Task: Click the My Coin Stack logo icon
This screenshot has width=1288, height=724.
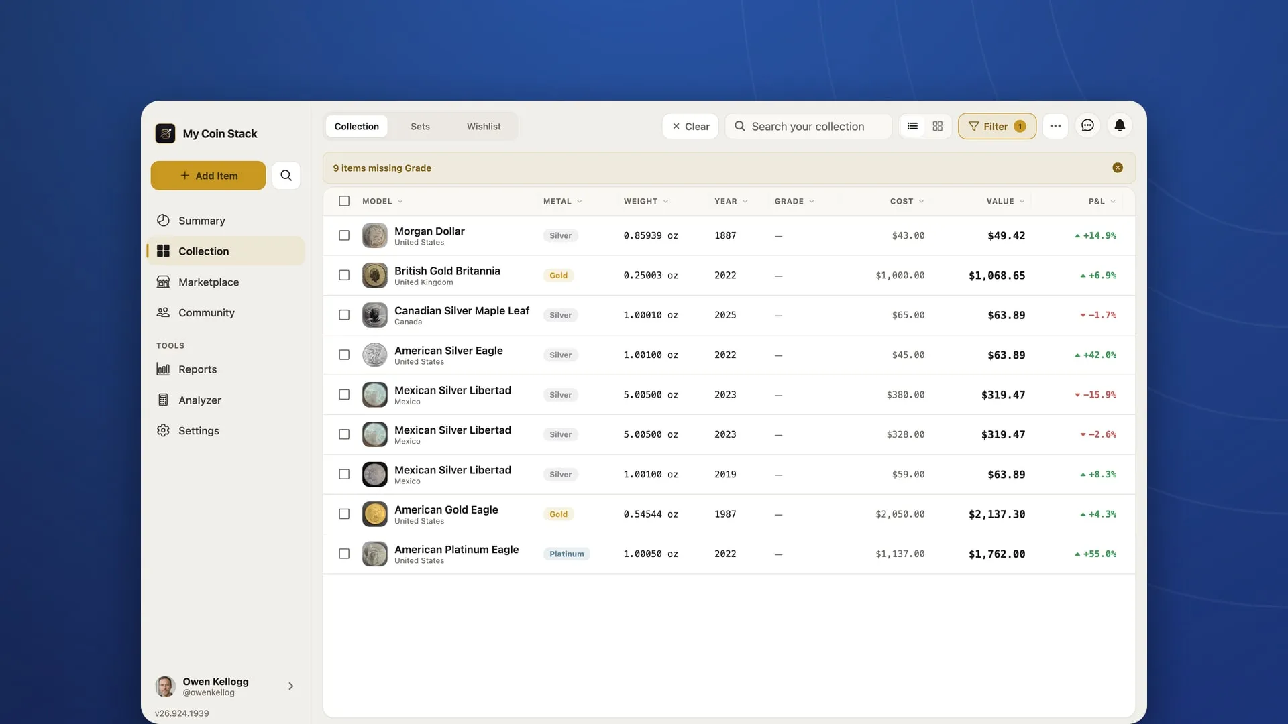Action: pos(165,133)
